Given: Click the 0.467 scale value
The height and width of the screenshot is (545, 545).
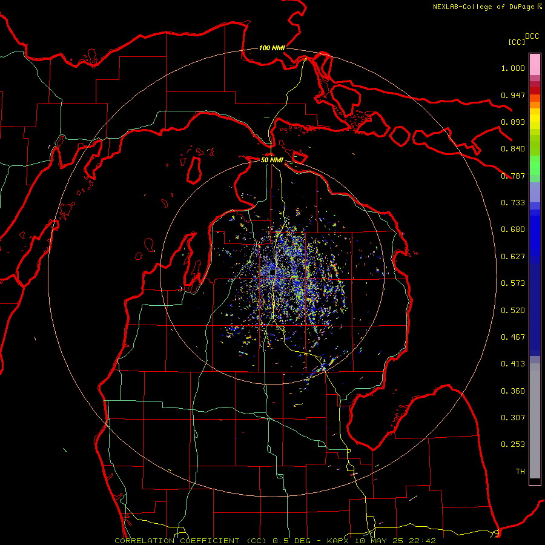Looking at the screenshot, I should pyautogui.click(x=513, y=337).
